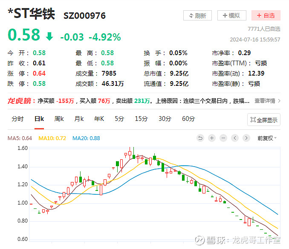Select the 60分 chart tab
Image resolution: width=289 pixels, height=249 pixels.
tap(188, 119)
